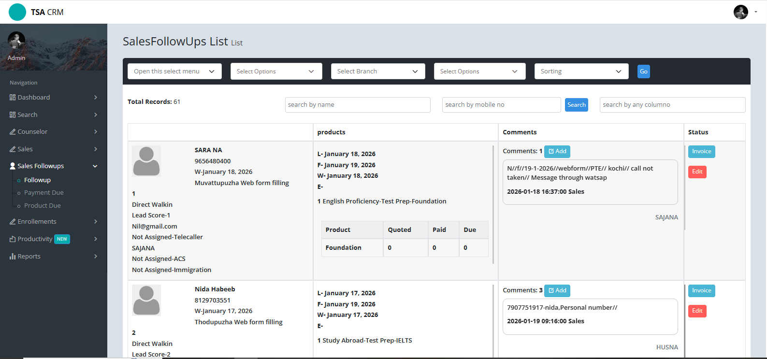Viewport: 767px width, 359px height.
Task: Click the Reports bar chart icon
Action: tap(13, 257)
